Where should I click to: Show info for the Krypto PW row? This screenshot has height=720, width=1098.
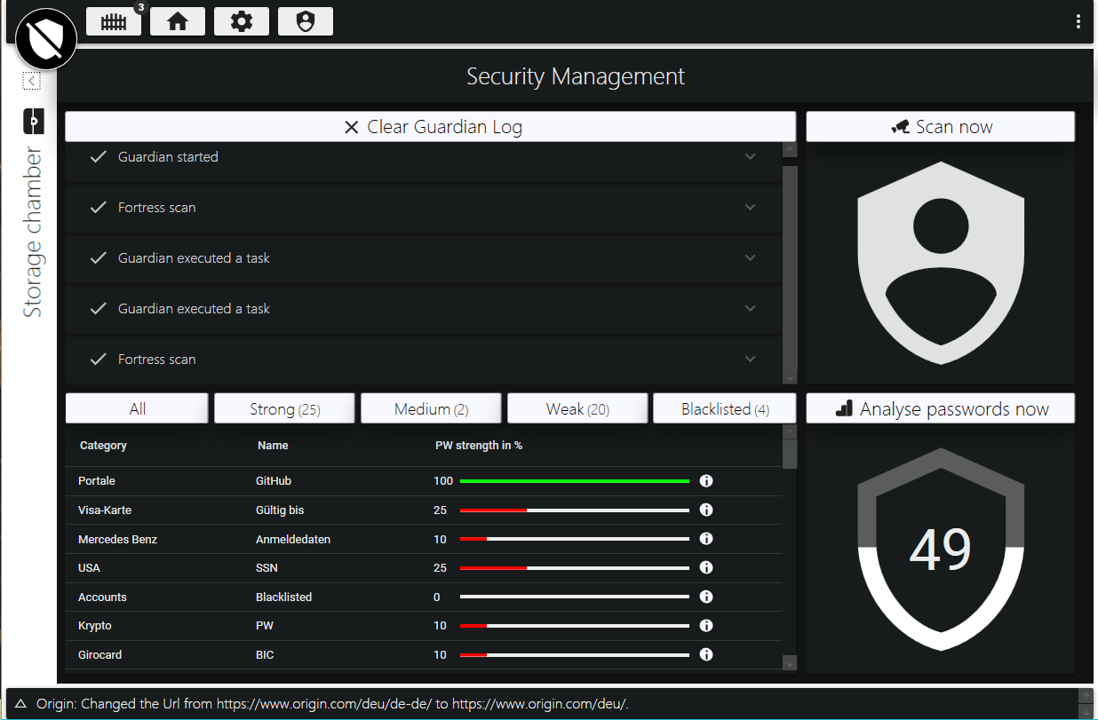706,626
